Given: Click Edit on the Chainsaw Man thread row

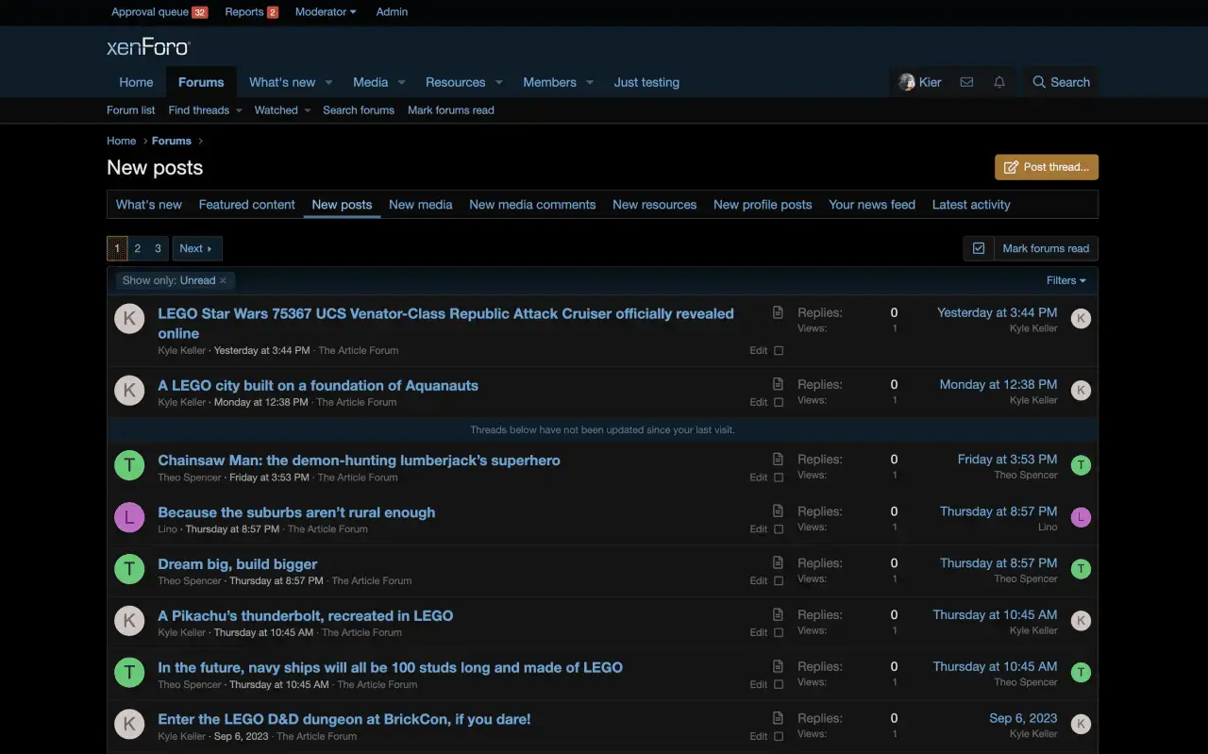Looking at the screenshot, I should 759,478.
